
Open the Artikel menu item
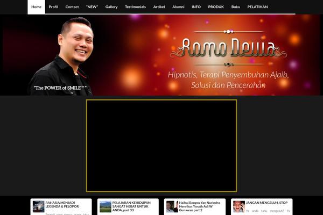[x=159, y=7]
